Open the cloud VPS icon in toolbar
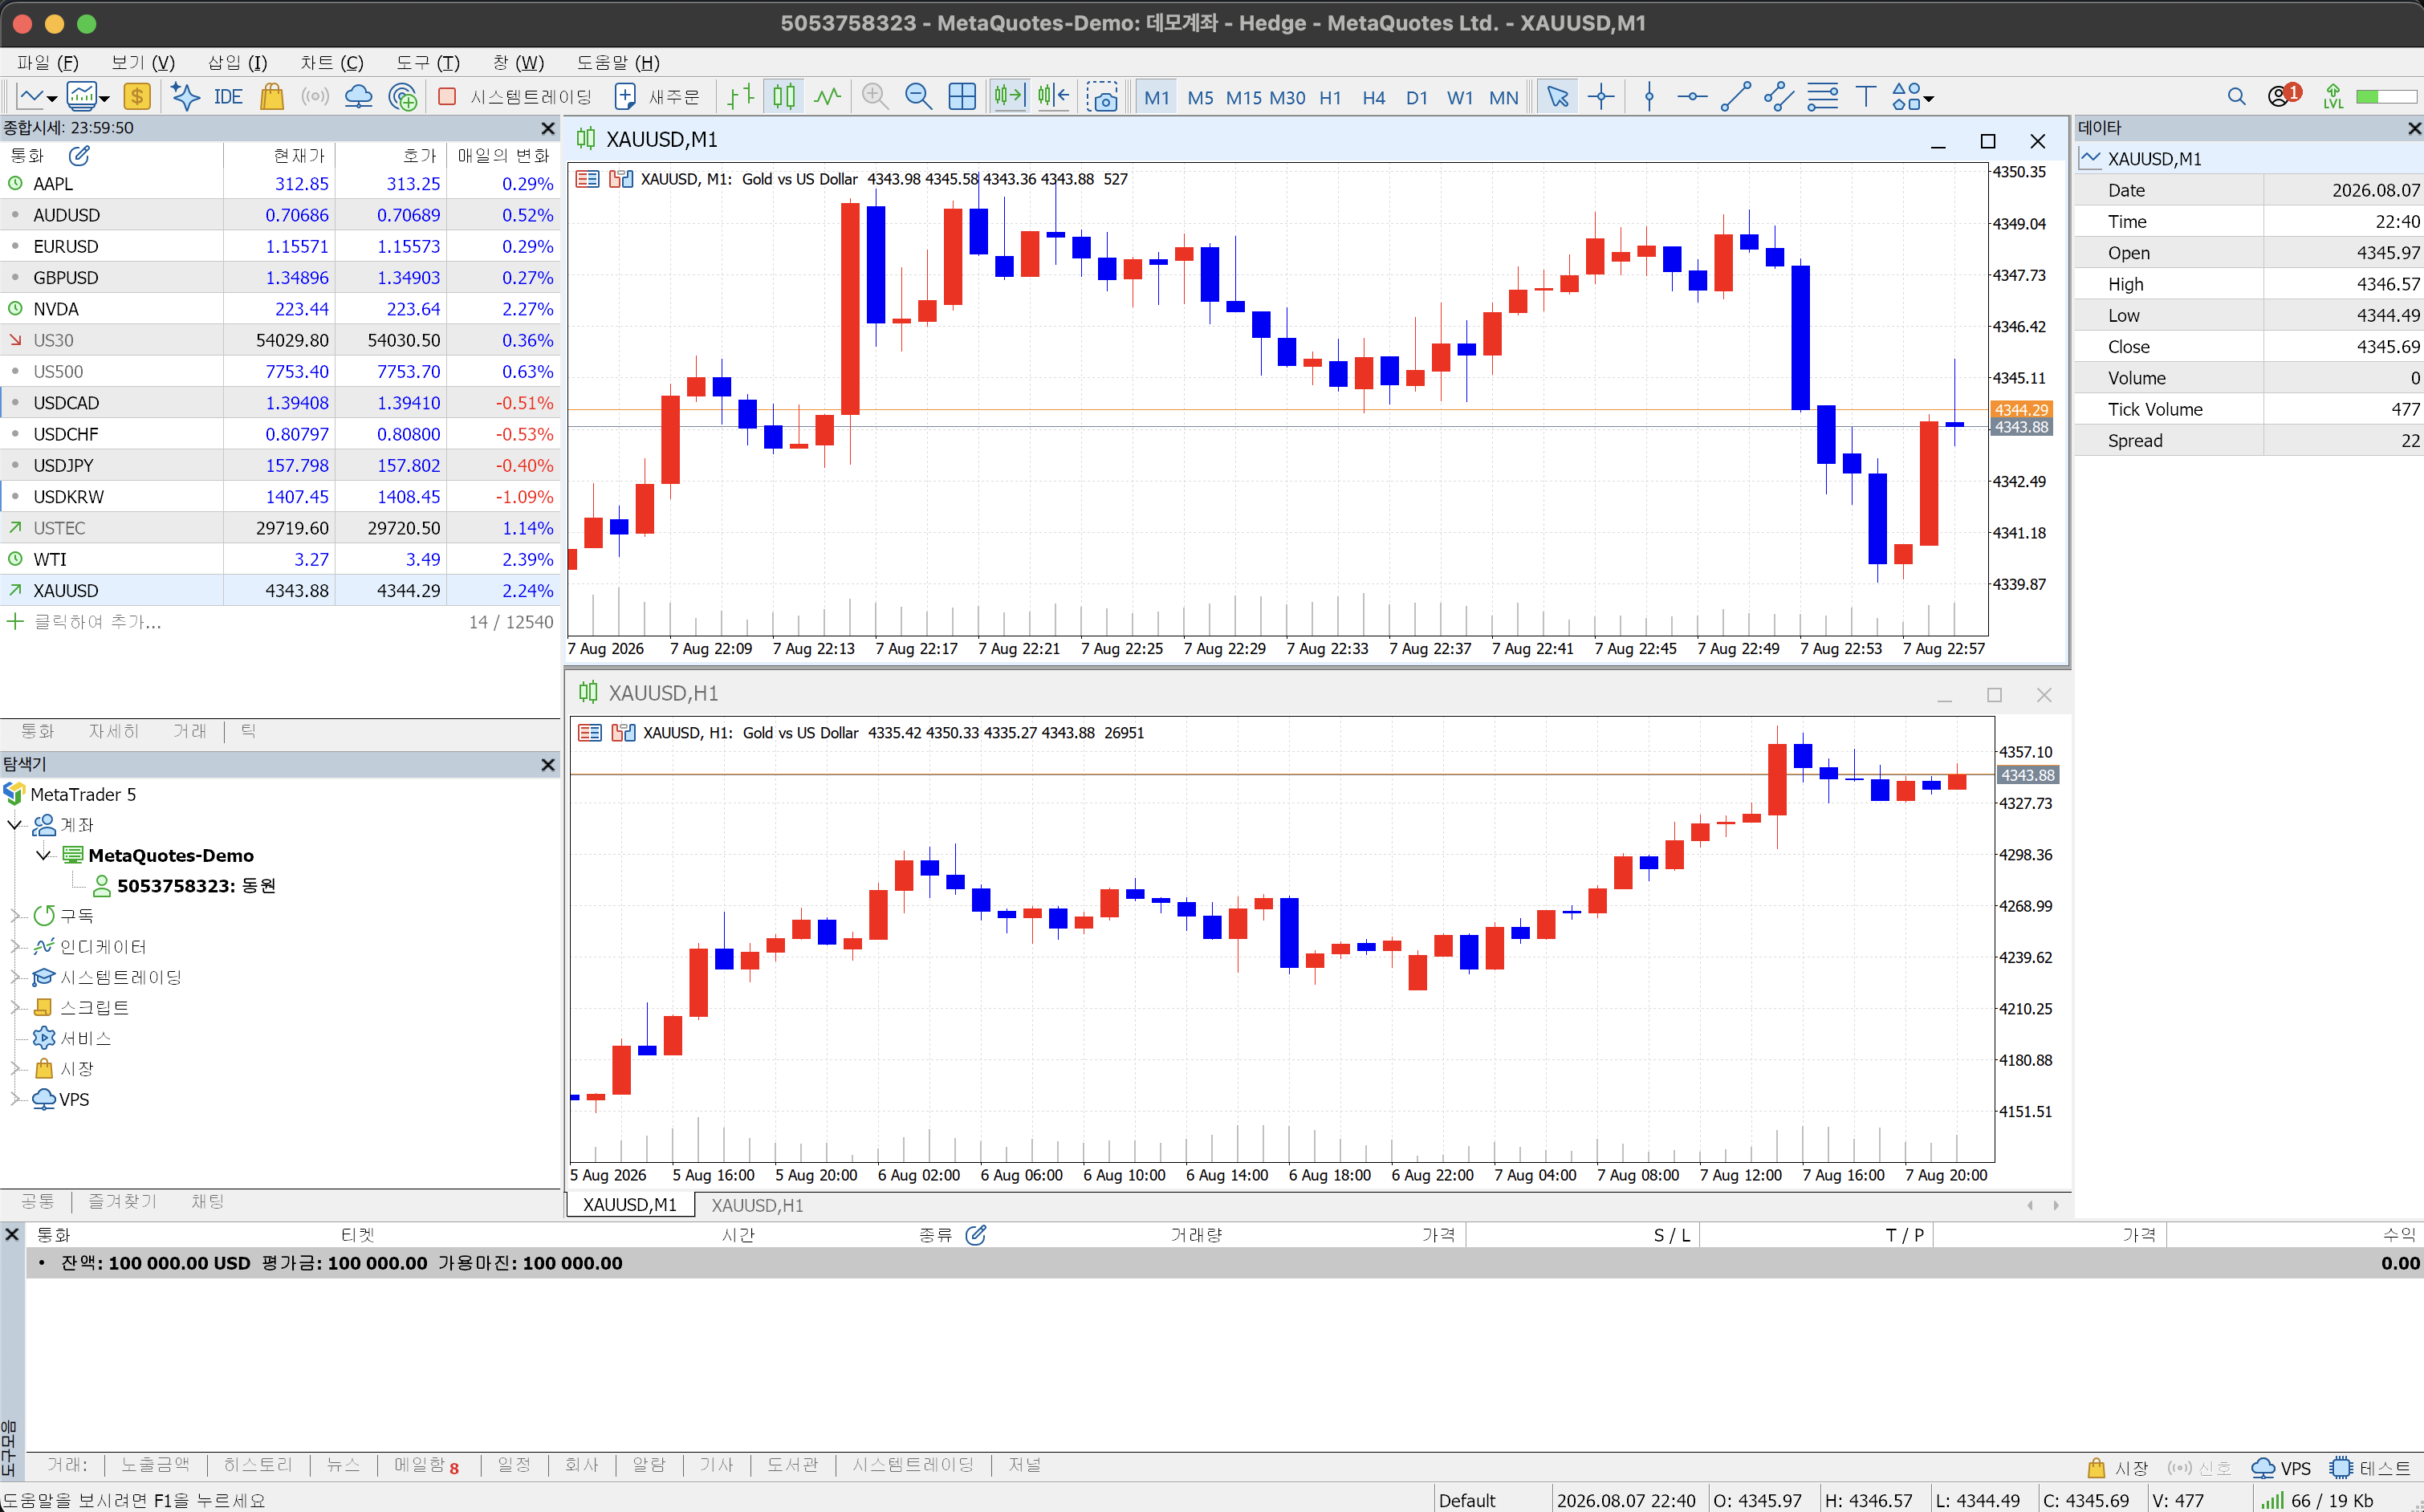Viewport: 2424px width, 1512px height. tap(358, 97)
